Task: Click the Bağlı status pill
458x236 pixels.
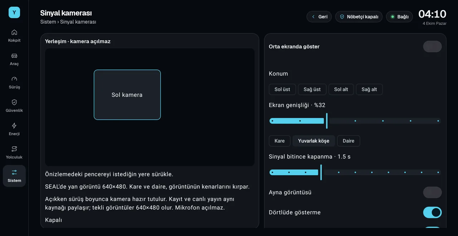Action: (x=399, y=17)
